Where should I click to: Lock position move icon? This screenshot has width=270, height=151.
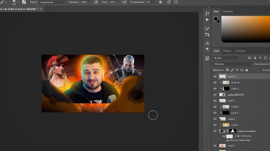pos(237,70)
